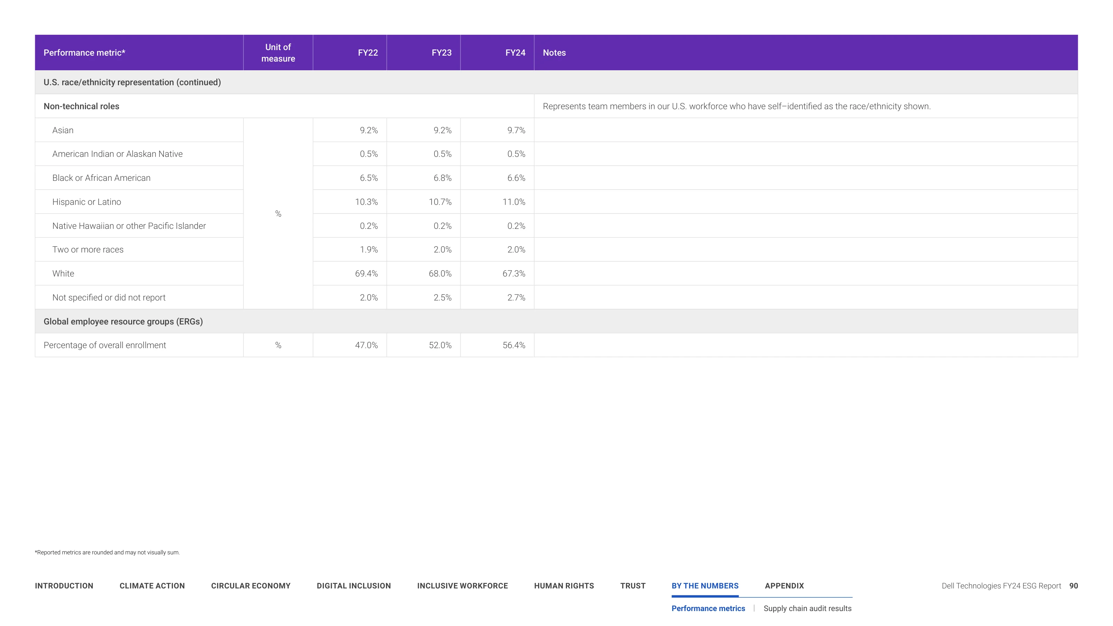Go to Human Rights section
Image resolution: width=1113 pixels, height=626 pixels.
pyautogui.click(x=564, y=585)
